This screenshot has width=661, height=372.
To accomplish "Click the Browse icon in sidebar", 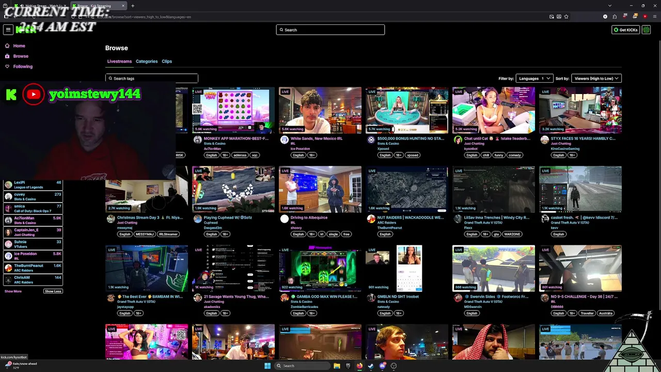I will pyautogui.click(x=7, y=56).
